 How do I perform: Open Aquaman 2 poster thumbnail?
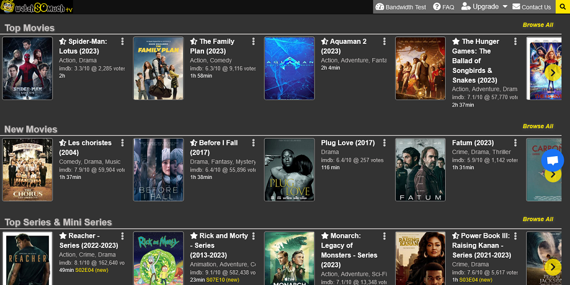(290, 68)
